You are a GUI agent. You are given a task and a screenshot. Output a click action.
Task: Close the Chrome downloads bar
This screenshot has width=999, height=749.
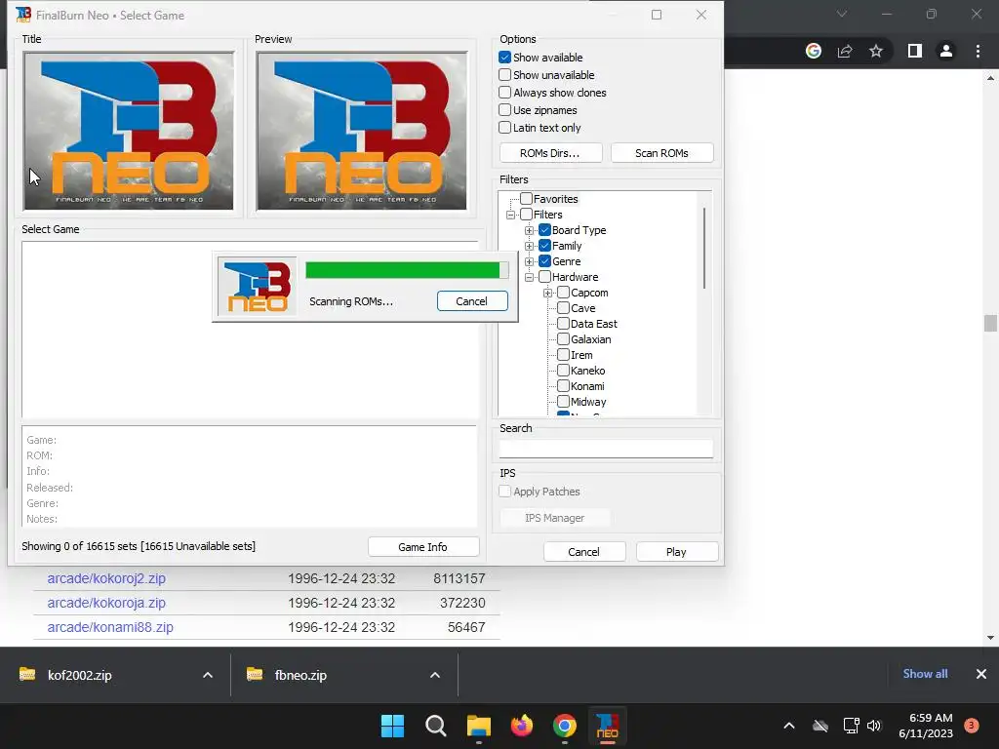(x=981, y=674)
